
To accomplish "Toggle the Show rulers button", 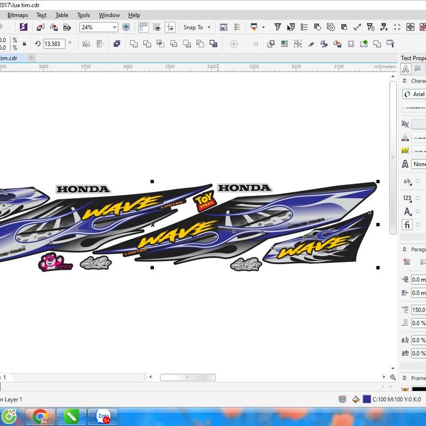I will 143,27.
